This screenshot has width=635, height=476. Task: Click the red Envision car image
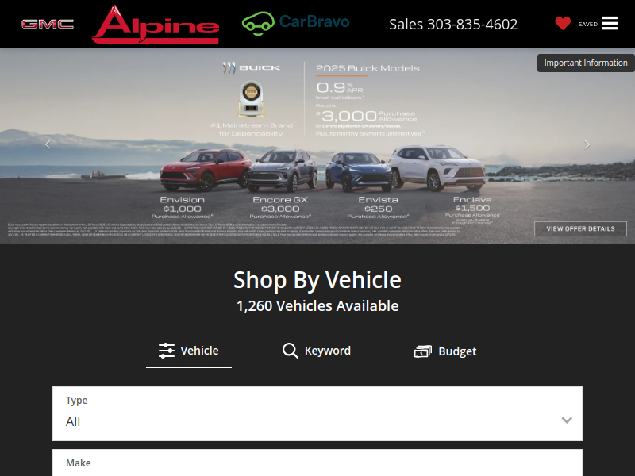click(194, 170)
